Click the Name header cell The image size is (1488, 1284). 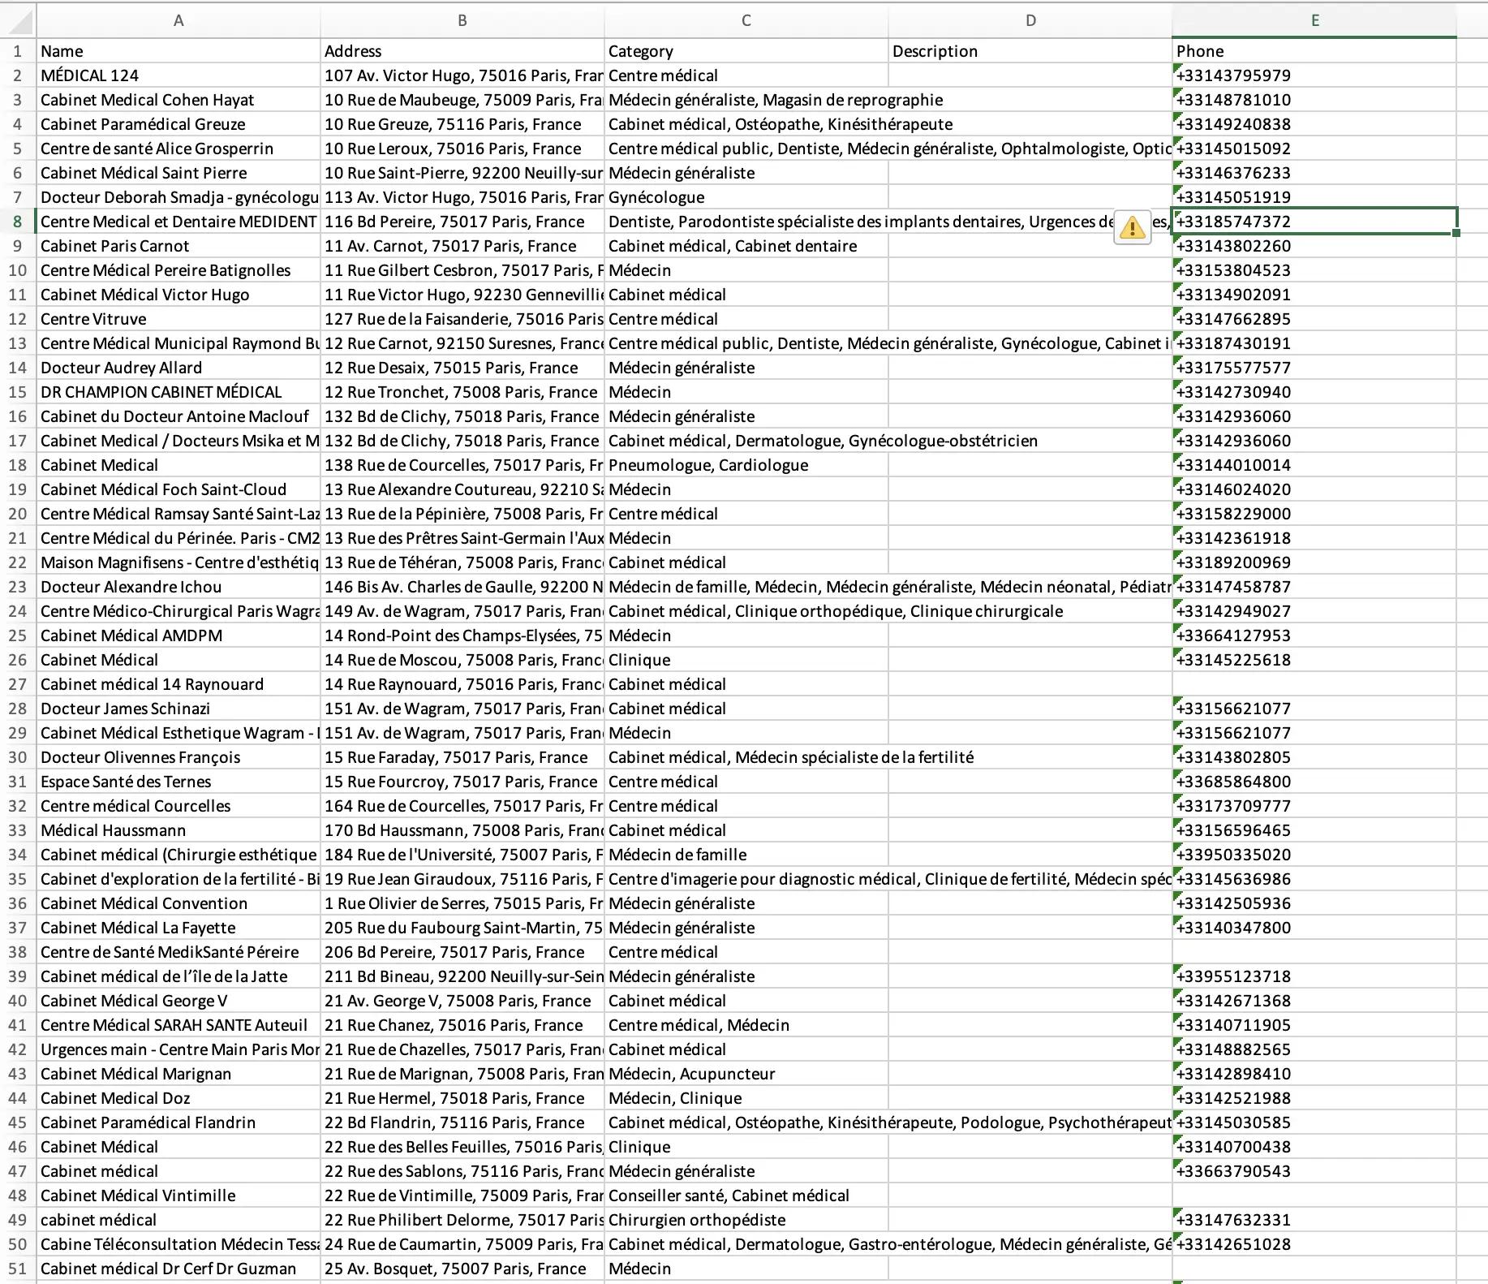178,51
